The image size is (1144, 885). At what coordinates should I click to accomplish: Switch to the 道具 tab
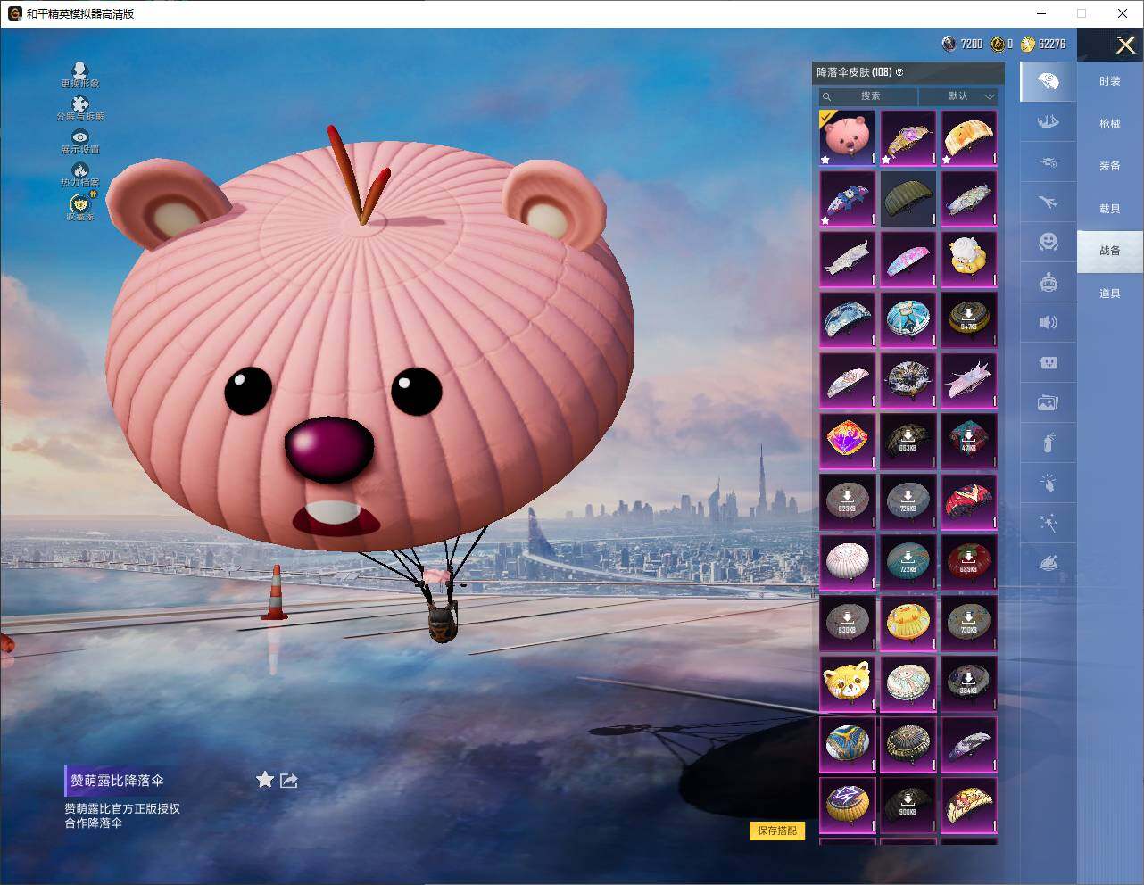coord(1110,294)
